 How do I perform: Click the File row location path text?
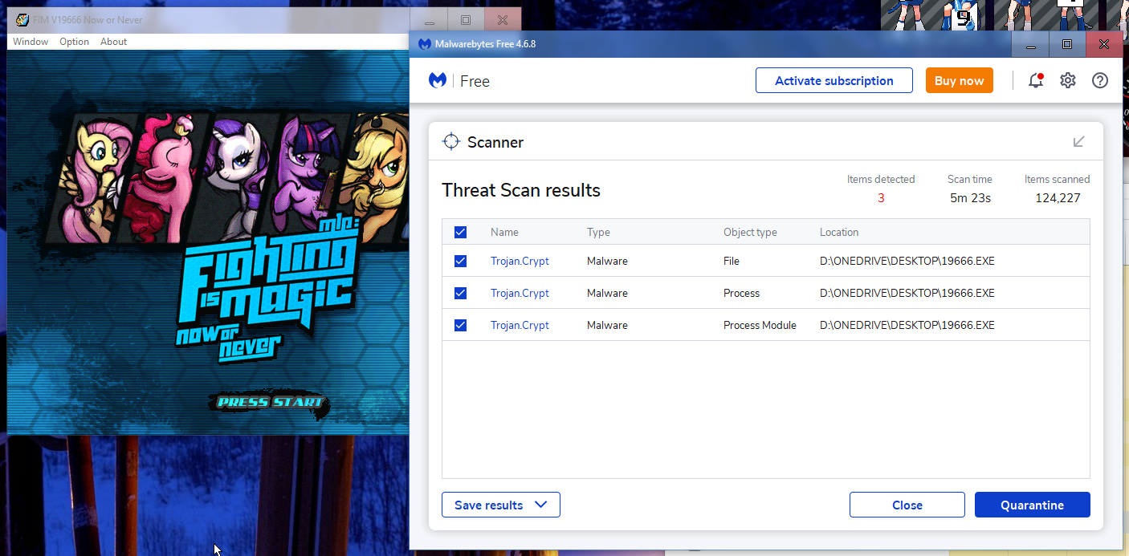coord(907,261)
